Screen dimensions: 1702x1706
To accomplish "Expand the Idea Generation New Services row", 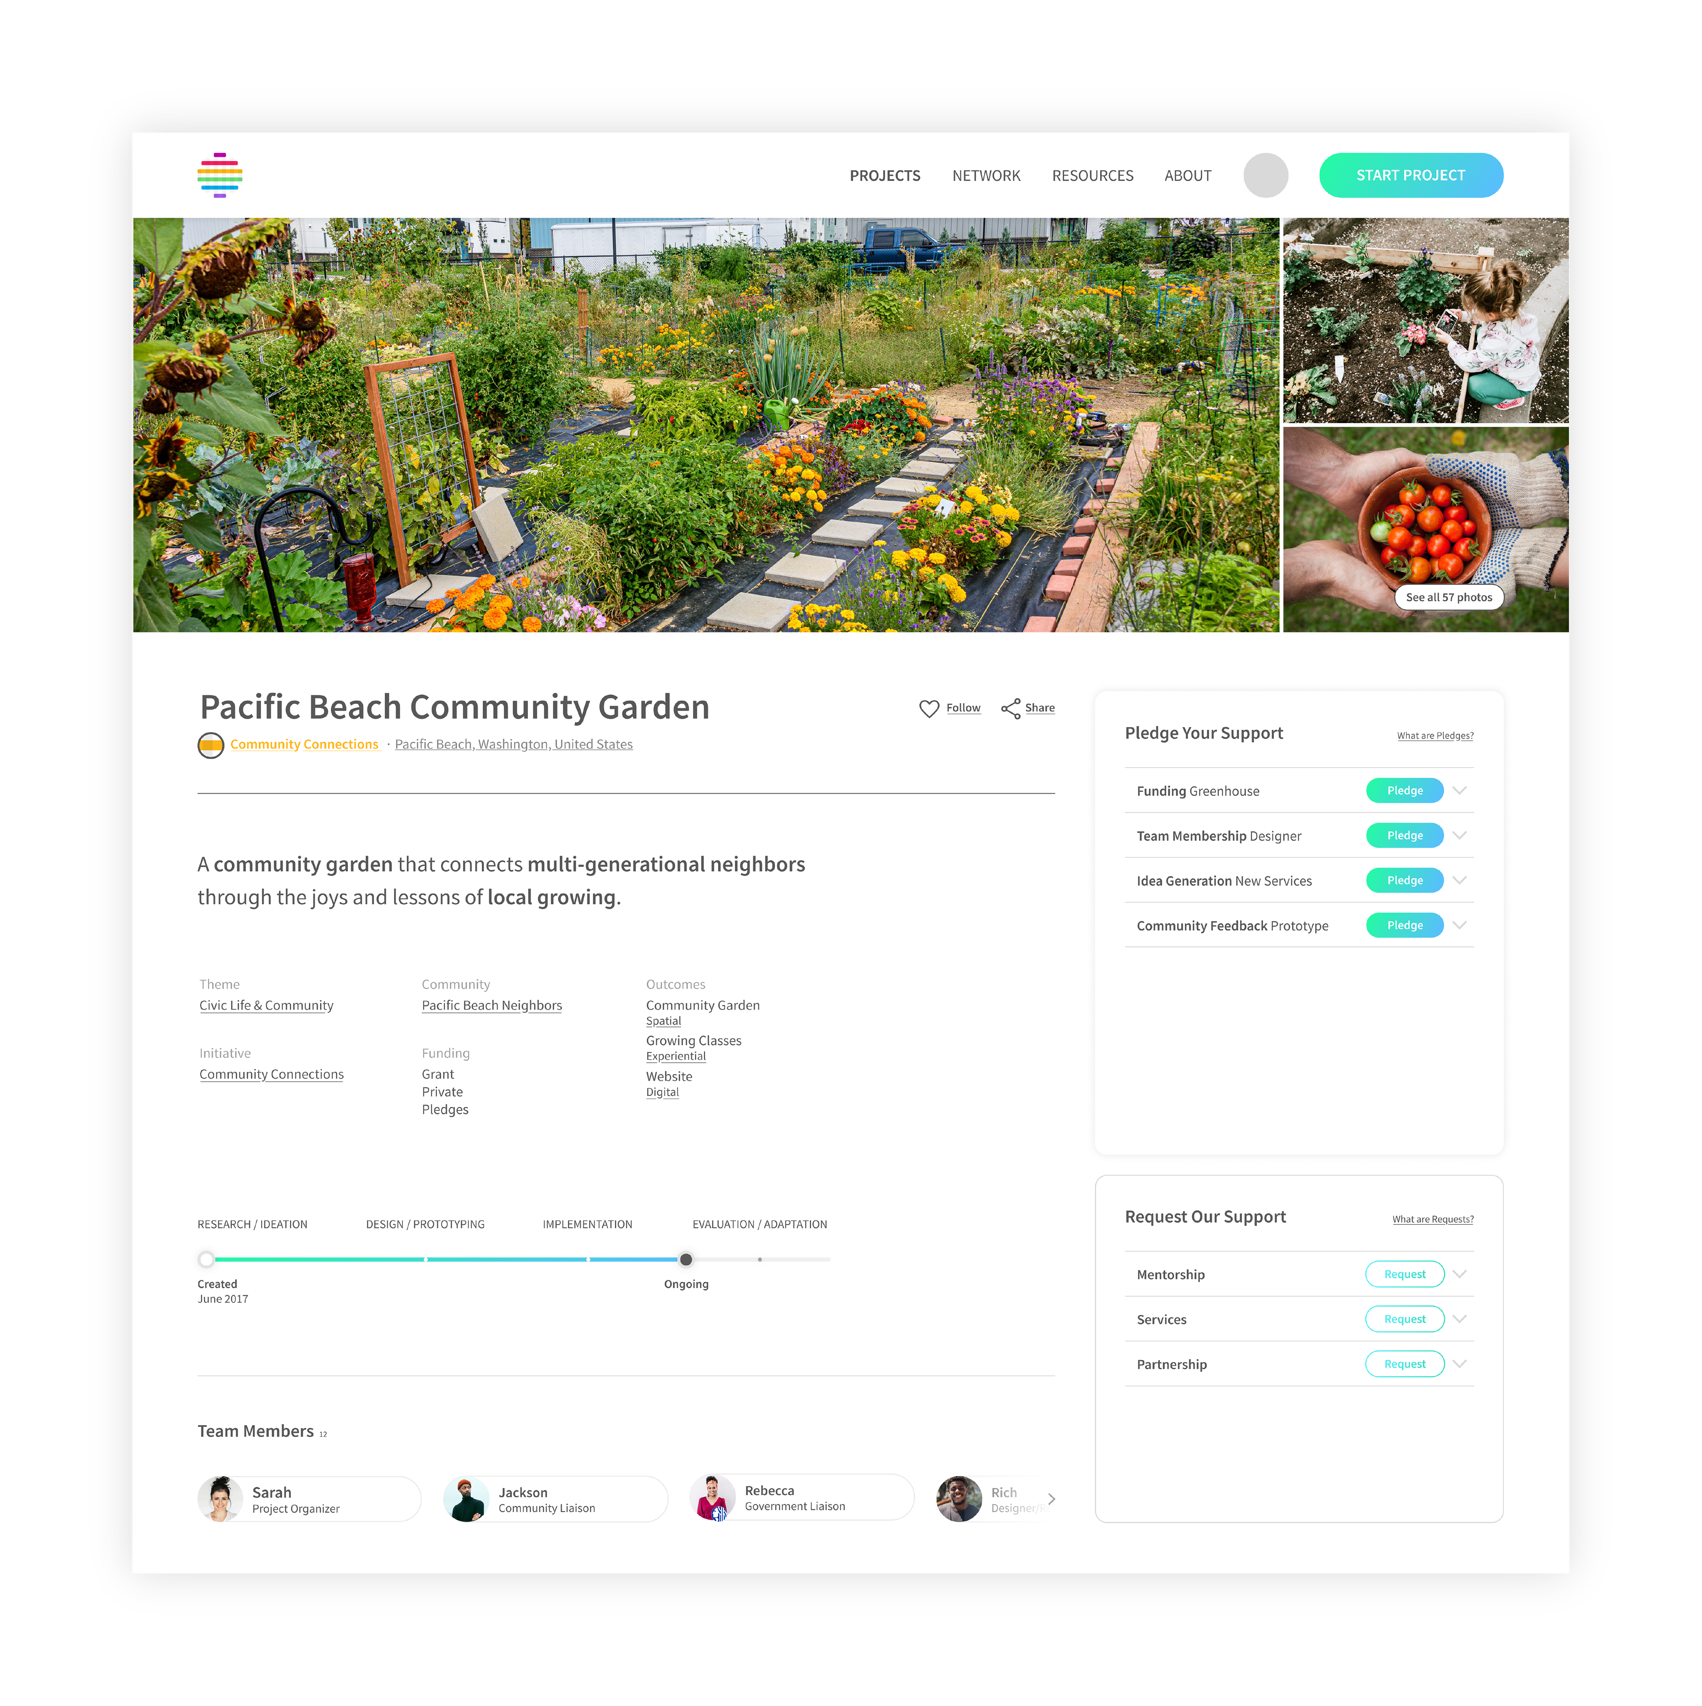I will point(1459,880).
